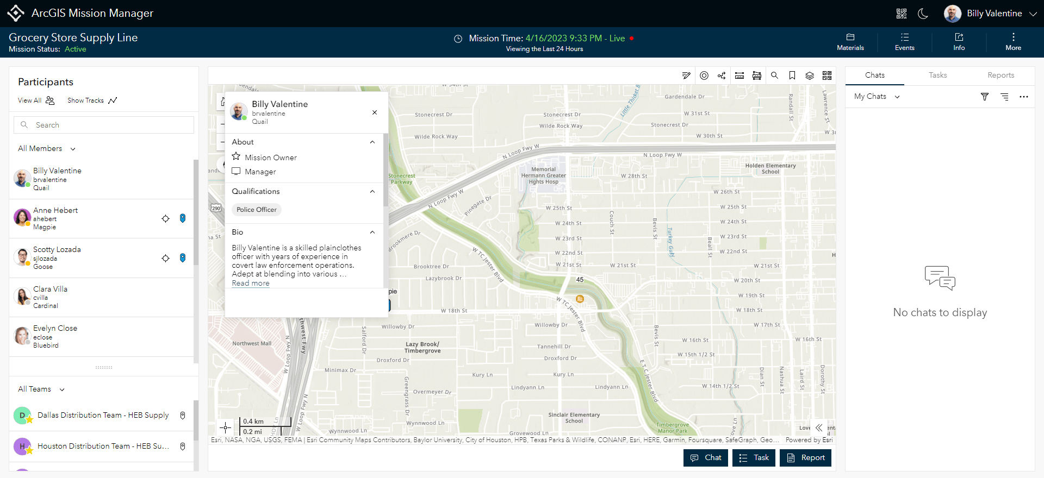The width and height of the screenshot is (1044, 478).
Task: Open map search magnifier tool
Action: [774, 76]
